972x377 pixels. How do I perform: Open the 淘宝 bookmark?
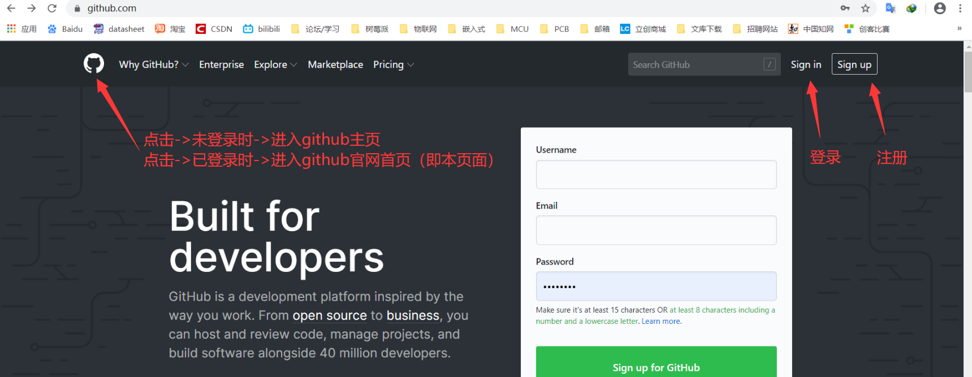[x=170, y=29]
